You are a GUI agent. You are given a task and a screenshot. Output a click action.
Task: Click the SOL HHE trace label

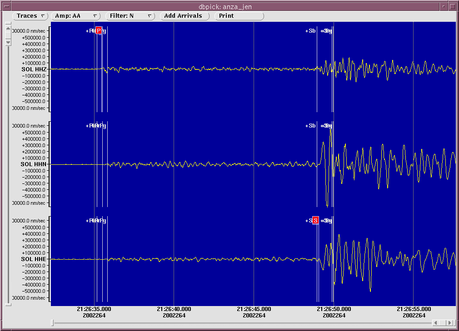pyautogui.click(x=34, y=259)
